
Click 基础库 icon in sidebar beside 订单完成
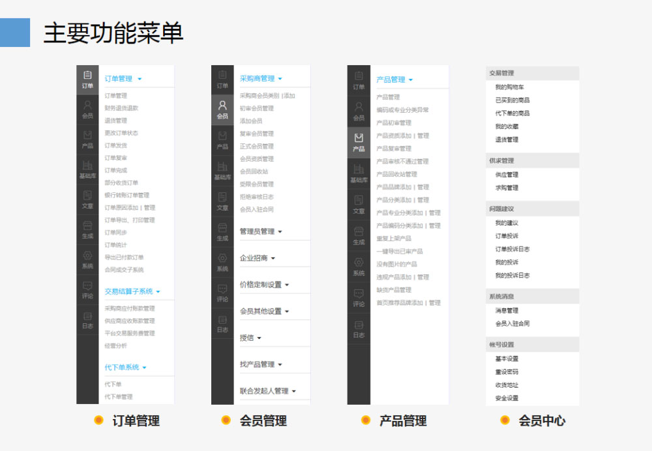(x=87, y=170)
